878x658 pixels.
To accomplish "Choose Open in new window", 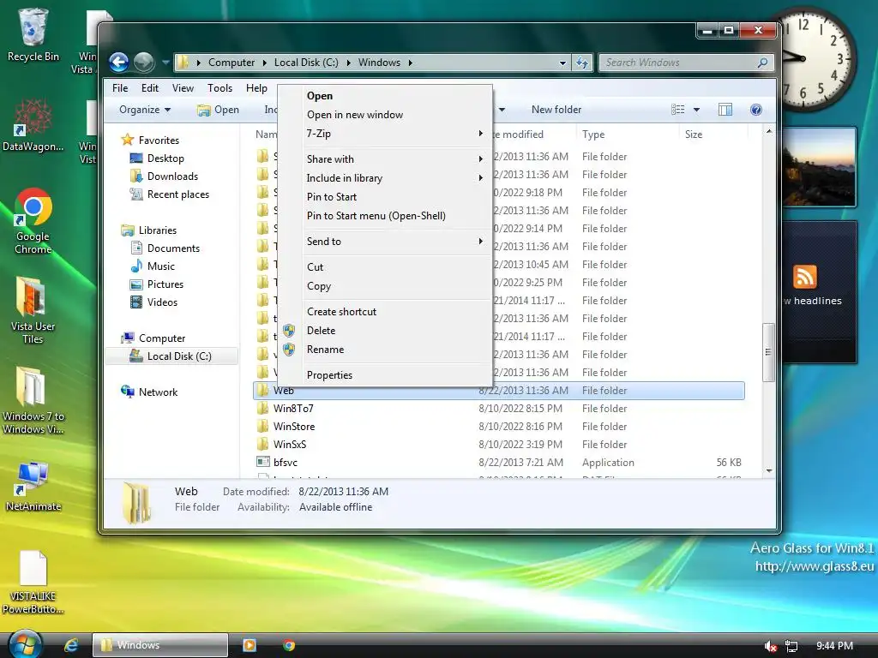I will 385,115.
